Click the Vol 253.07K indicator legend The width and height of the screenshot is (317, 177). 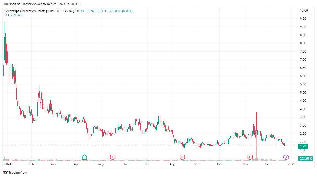tap(14, 15)
